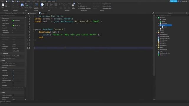The image size is (189, 106).
Task: Click the Pause icon in the ribbon
Action: (x=47, y=5)
